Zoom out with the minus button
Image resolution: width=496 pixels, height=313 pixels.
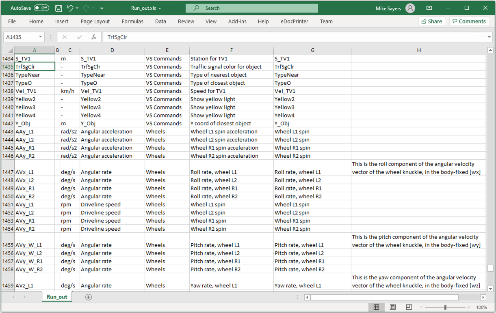pyautogui.click(x=422, y=307)
